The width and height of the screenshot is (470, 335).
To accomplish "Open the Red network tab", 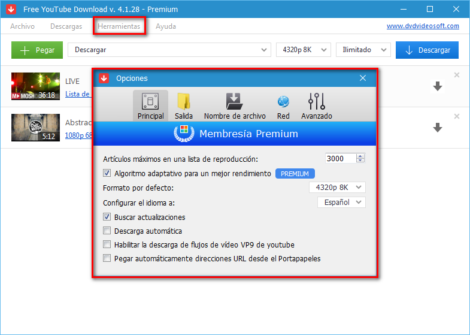I will tap(283, 106).
